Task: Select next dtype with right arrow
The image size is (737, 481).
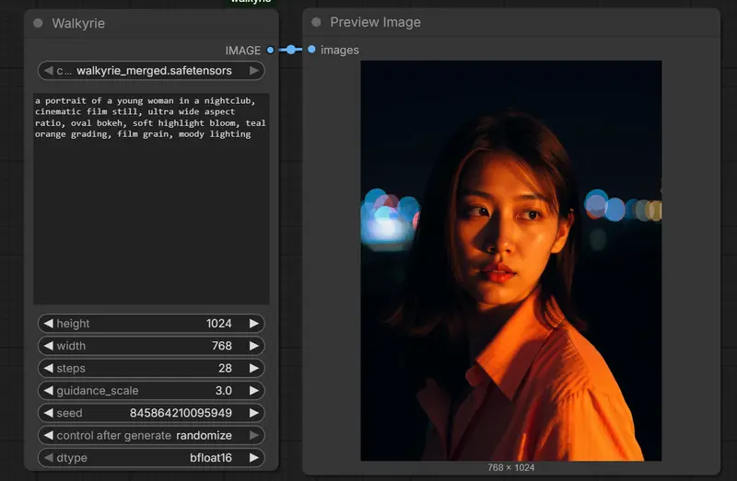Action: (x=254, y=457)
